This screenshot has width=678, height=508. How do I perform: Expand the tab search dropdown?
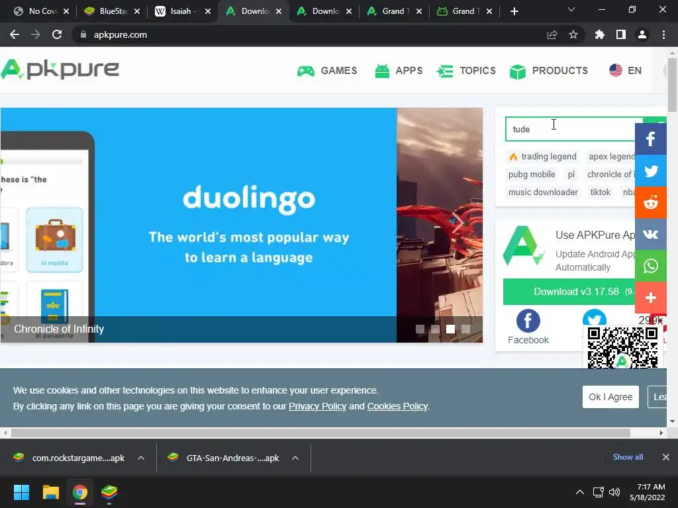pyautogui.click(x=571, y=9)
